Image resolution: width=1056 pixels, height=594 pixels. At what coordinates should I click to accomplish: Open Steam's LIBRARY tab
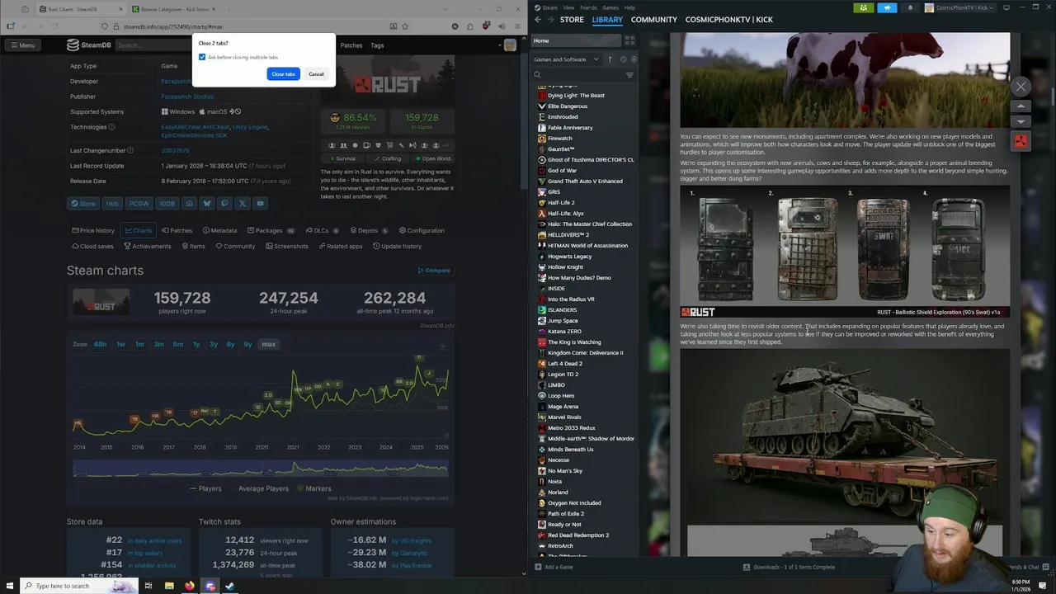coord(607,19)
